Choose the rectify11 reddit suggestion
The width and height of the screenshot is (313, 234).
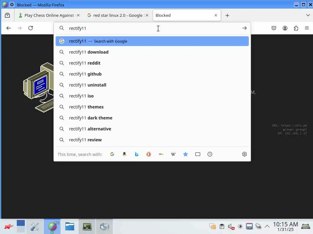click(x=152, y=63)
